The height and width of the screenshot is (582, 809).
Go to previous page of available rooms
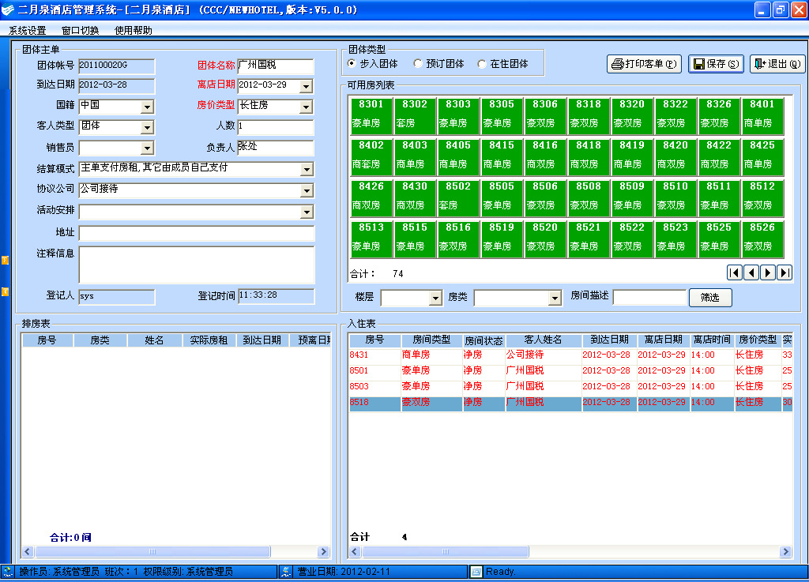click(751, 272)
